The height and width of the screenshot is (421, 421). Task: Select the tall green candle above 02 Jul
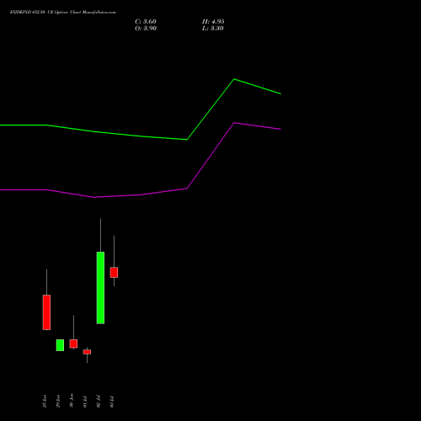100,288
